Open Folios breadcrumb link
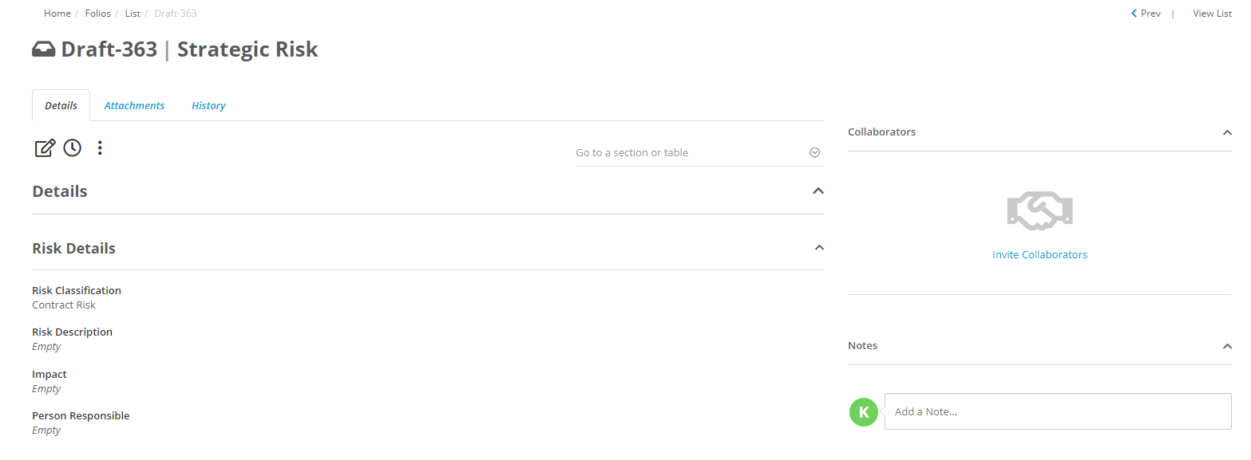 (98, 14)
